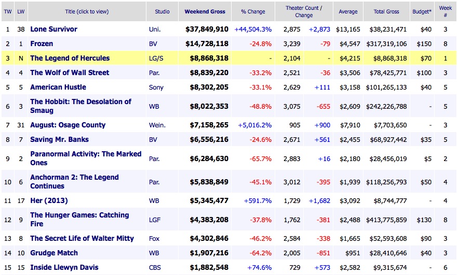This screenshot has height=275, width=458.
Task: Click the Budget column header
Action: 424,11
